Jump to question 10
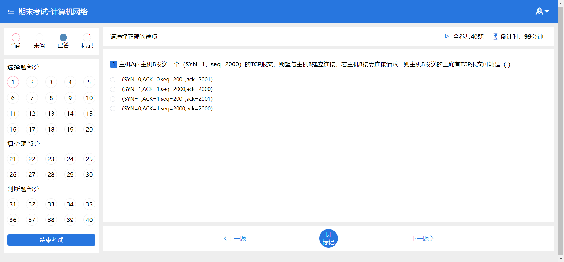The width and height of the screenshot is (564, 262). click(89, 98)
